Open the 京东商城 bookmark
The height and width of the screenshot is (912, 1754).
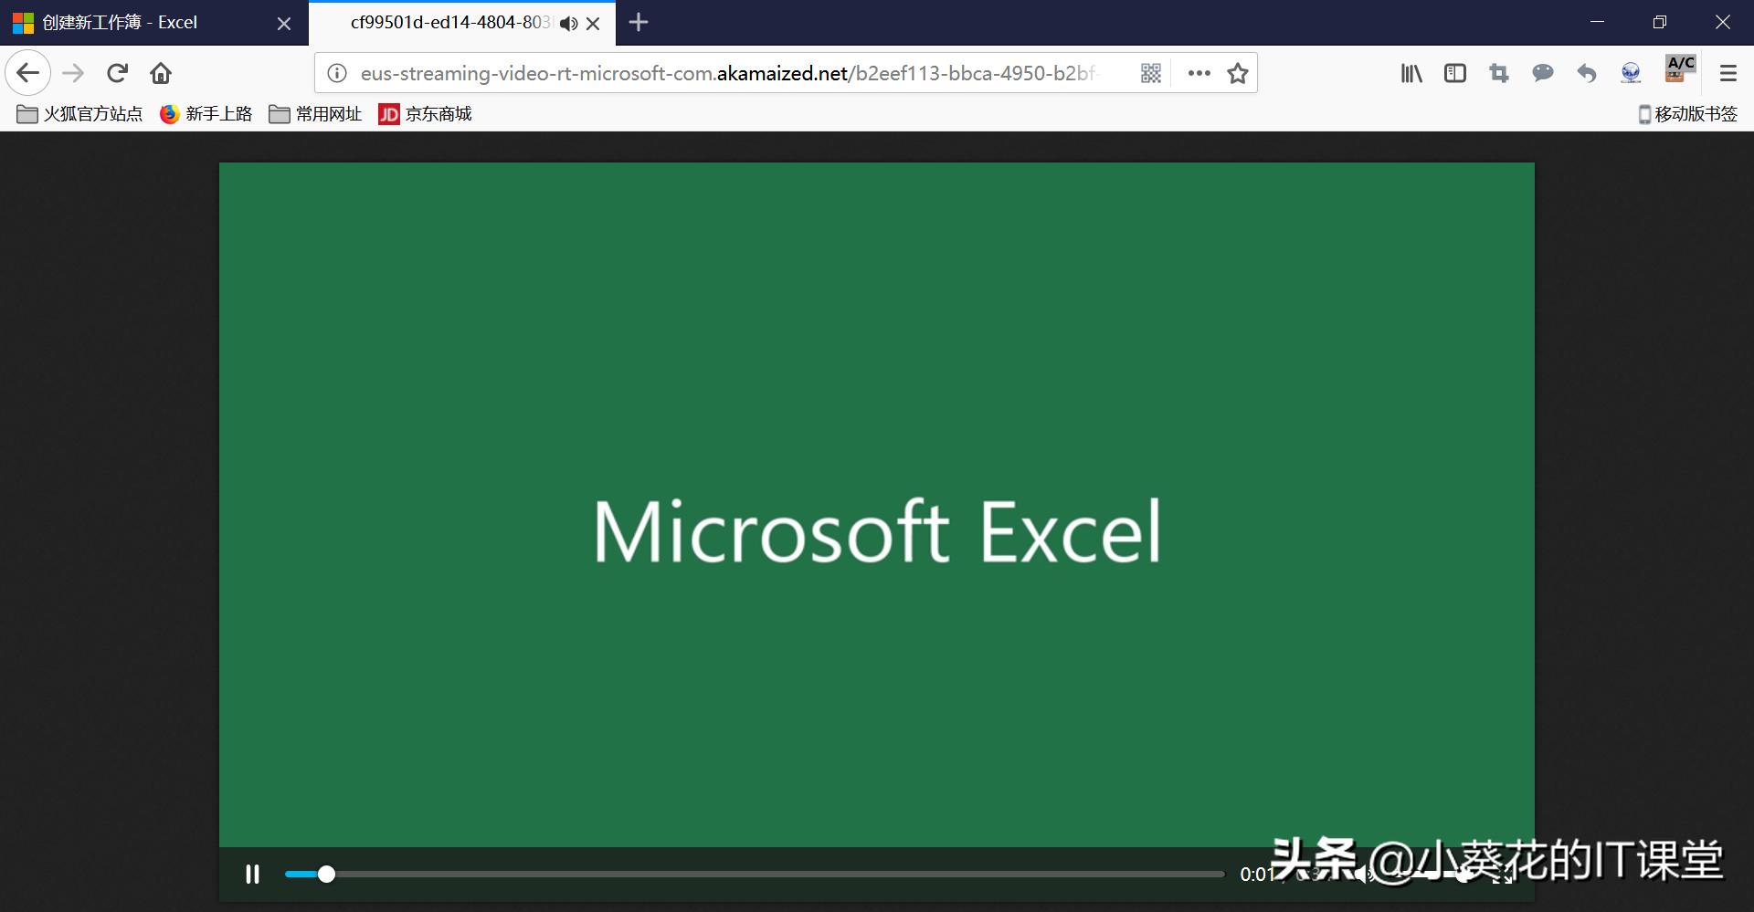pyautogui.click(x=424, y=113)
